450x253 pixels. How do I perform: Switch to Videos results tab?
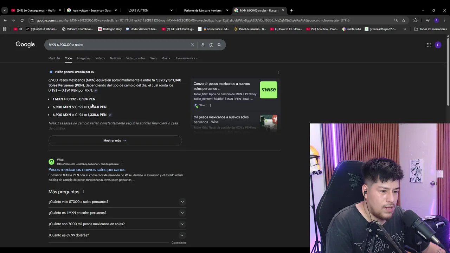point(100,58)
